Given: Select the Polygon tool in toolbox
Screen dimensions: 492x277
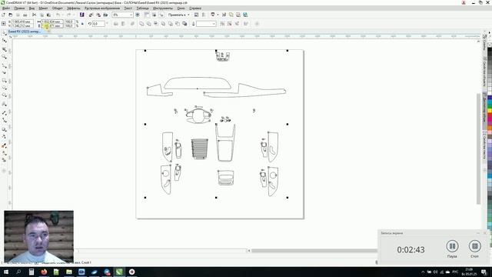Looking at the screenshot, I should coord(4,95).
